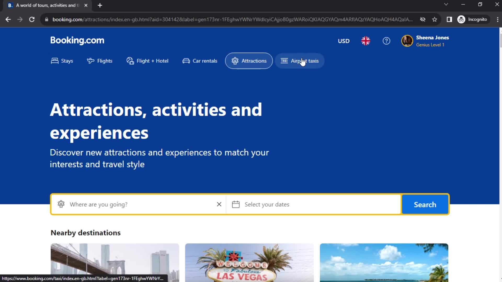The height and width of the screenshot is (282, 502).
Task: Click the "Nearby destinations" heading
Action: click(x=85, y=233)
